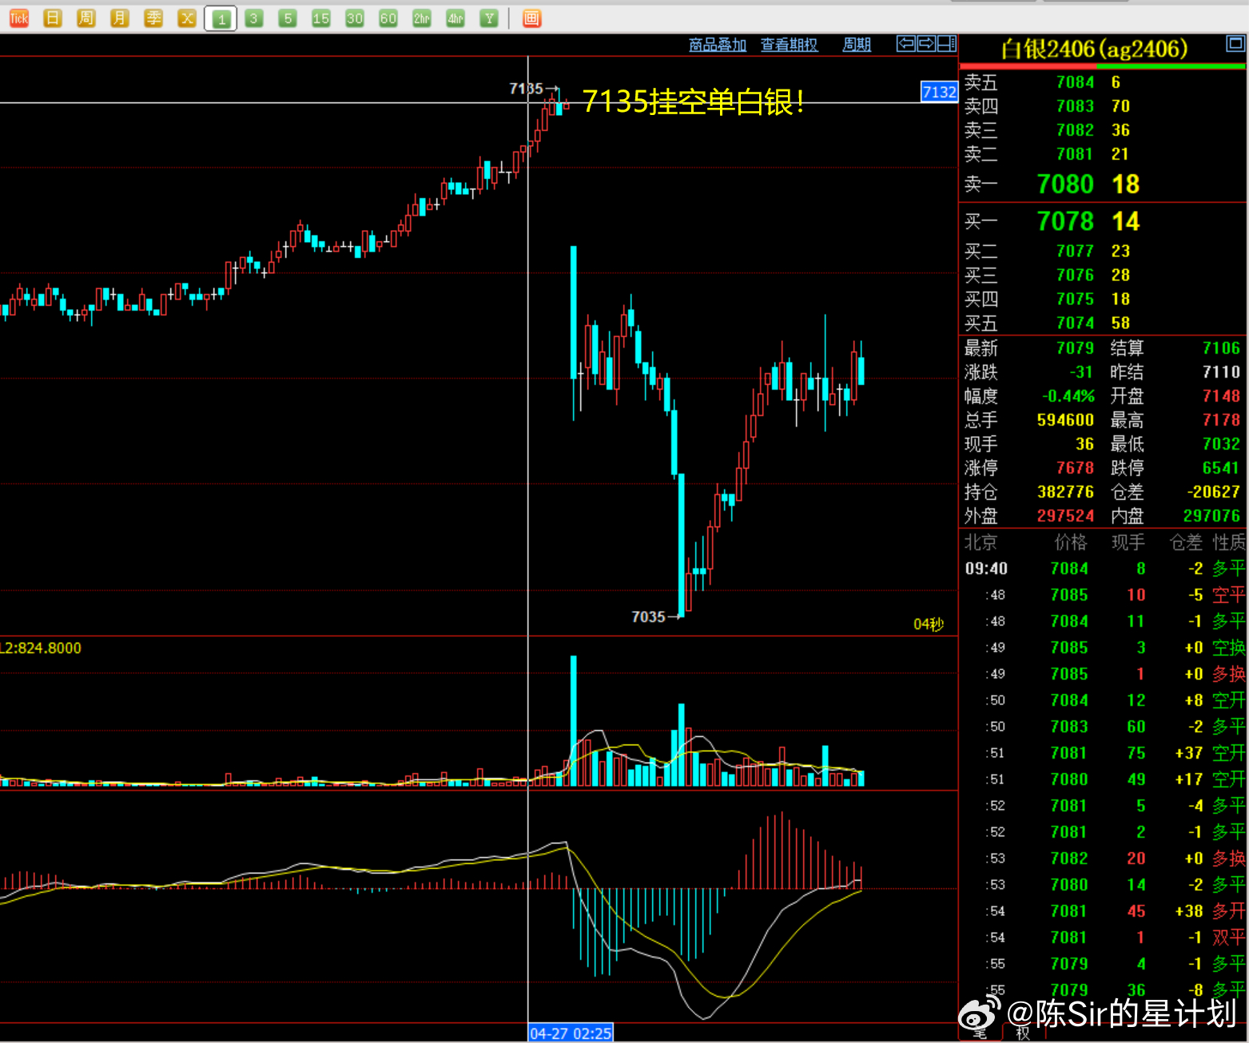
Task: Choose the 60-minute chart period
Action: [388, 18]
